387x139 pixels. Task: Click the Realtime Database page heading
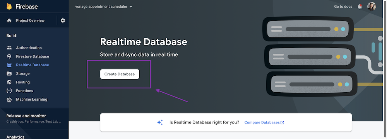(x=144, y=42)
